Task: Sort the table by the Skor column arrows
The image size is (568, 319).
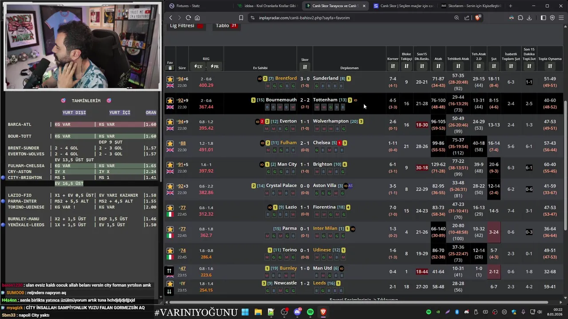Action: click(305, 67)
